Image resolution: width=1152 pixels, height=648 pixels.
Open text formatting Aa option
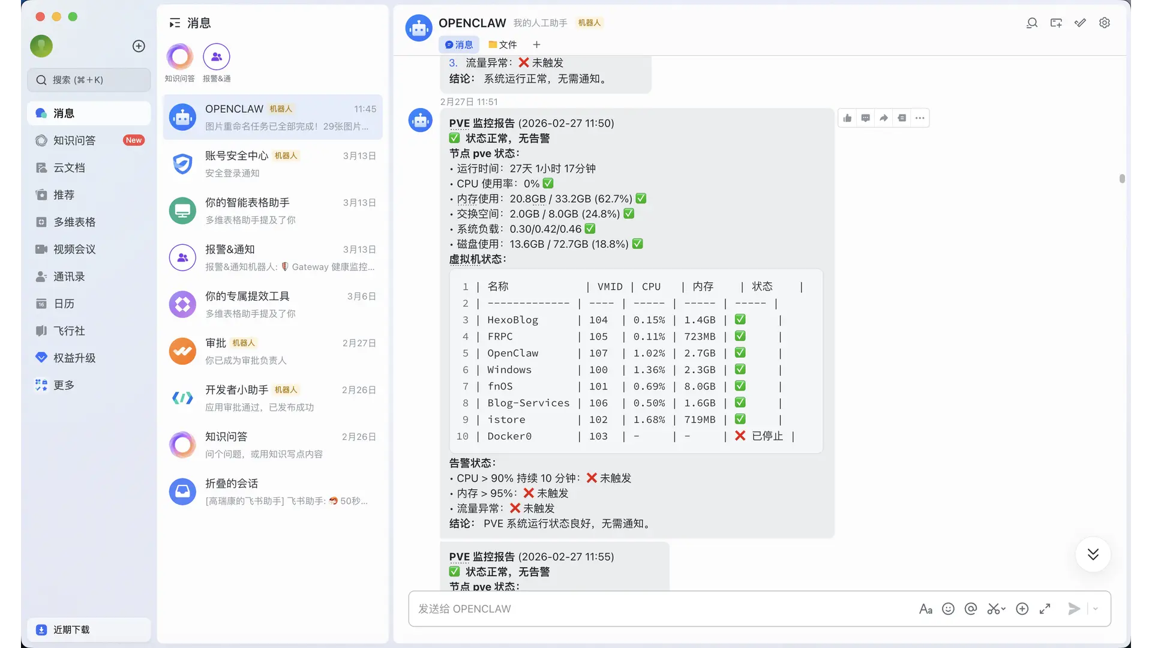(x=925, y=609)
